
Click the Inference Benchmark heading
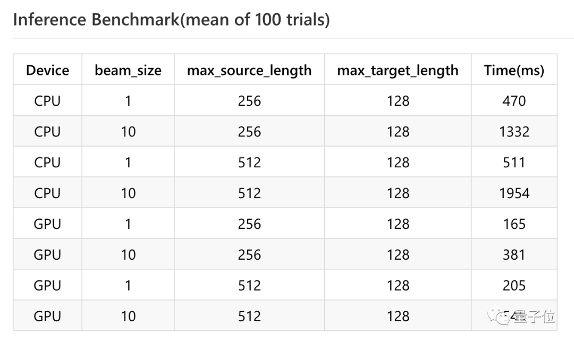point(171,20)
